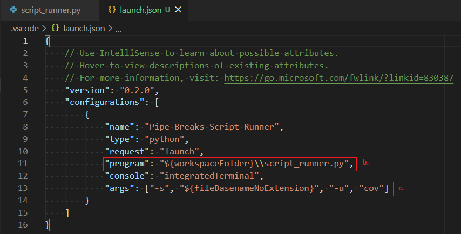The width and height of the screenshot is (461, 234).
Task: Click the JSON braces icon on launch.json tab
Action: point(112,10)
